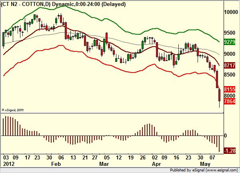Click the 'Feb' month label on time axis
Image resolution: width=240 pixels, height=173 pixels.
(56, 164)
